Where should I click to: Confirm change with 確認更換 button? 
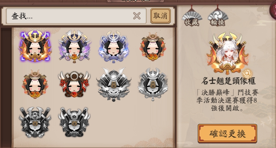227,134
